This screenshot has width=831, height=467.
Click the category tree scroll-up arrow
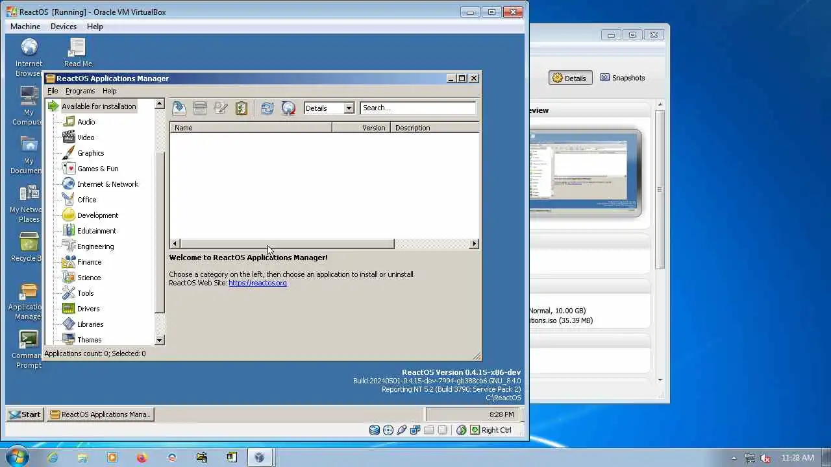coord(160,104)
